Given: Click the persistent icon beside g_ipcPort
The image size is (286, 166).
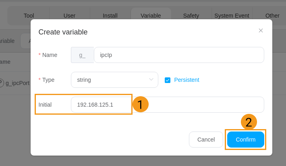Looking at the screenshot, I should [x=1, y=83].
